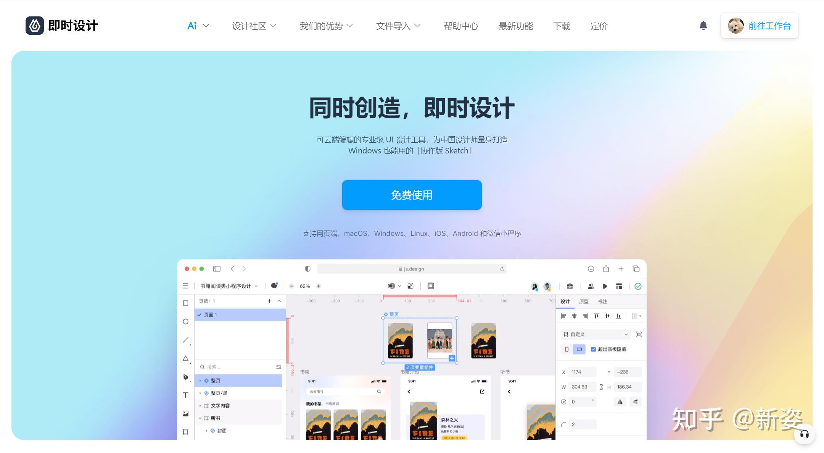Click zoom in plus icon beside 62%

click(319, 286)
